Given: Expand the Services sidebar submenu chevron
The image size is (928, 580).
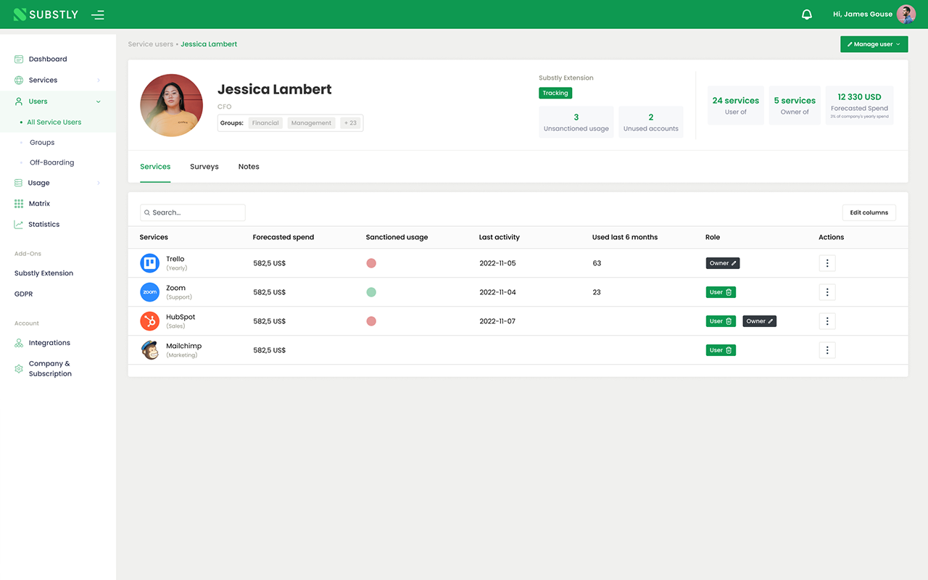Looking at the screenshot, I should click(99, 80).
